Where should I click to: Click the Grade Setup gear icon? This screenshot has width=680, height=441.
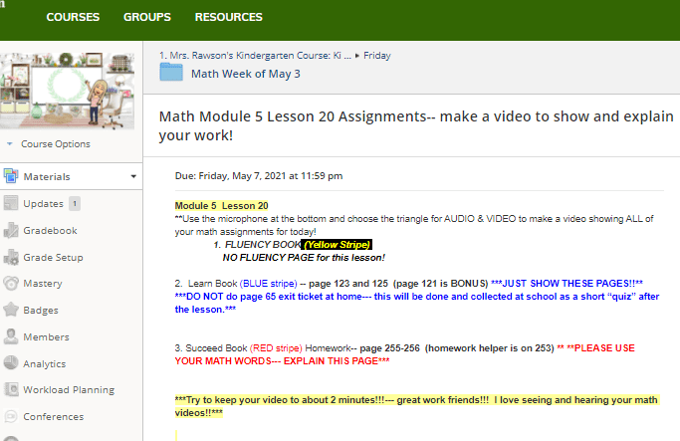click(x=11, y=257)
